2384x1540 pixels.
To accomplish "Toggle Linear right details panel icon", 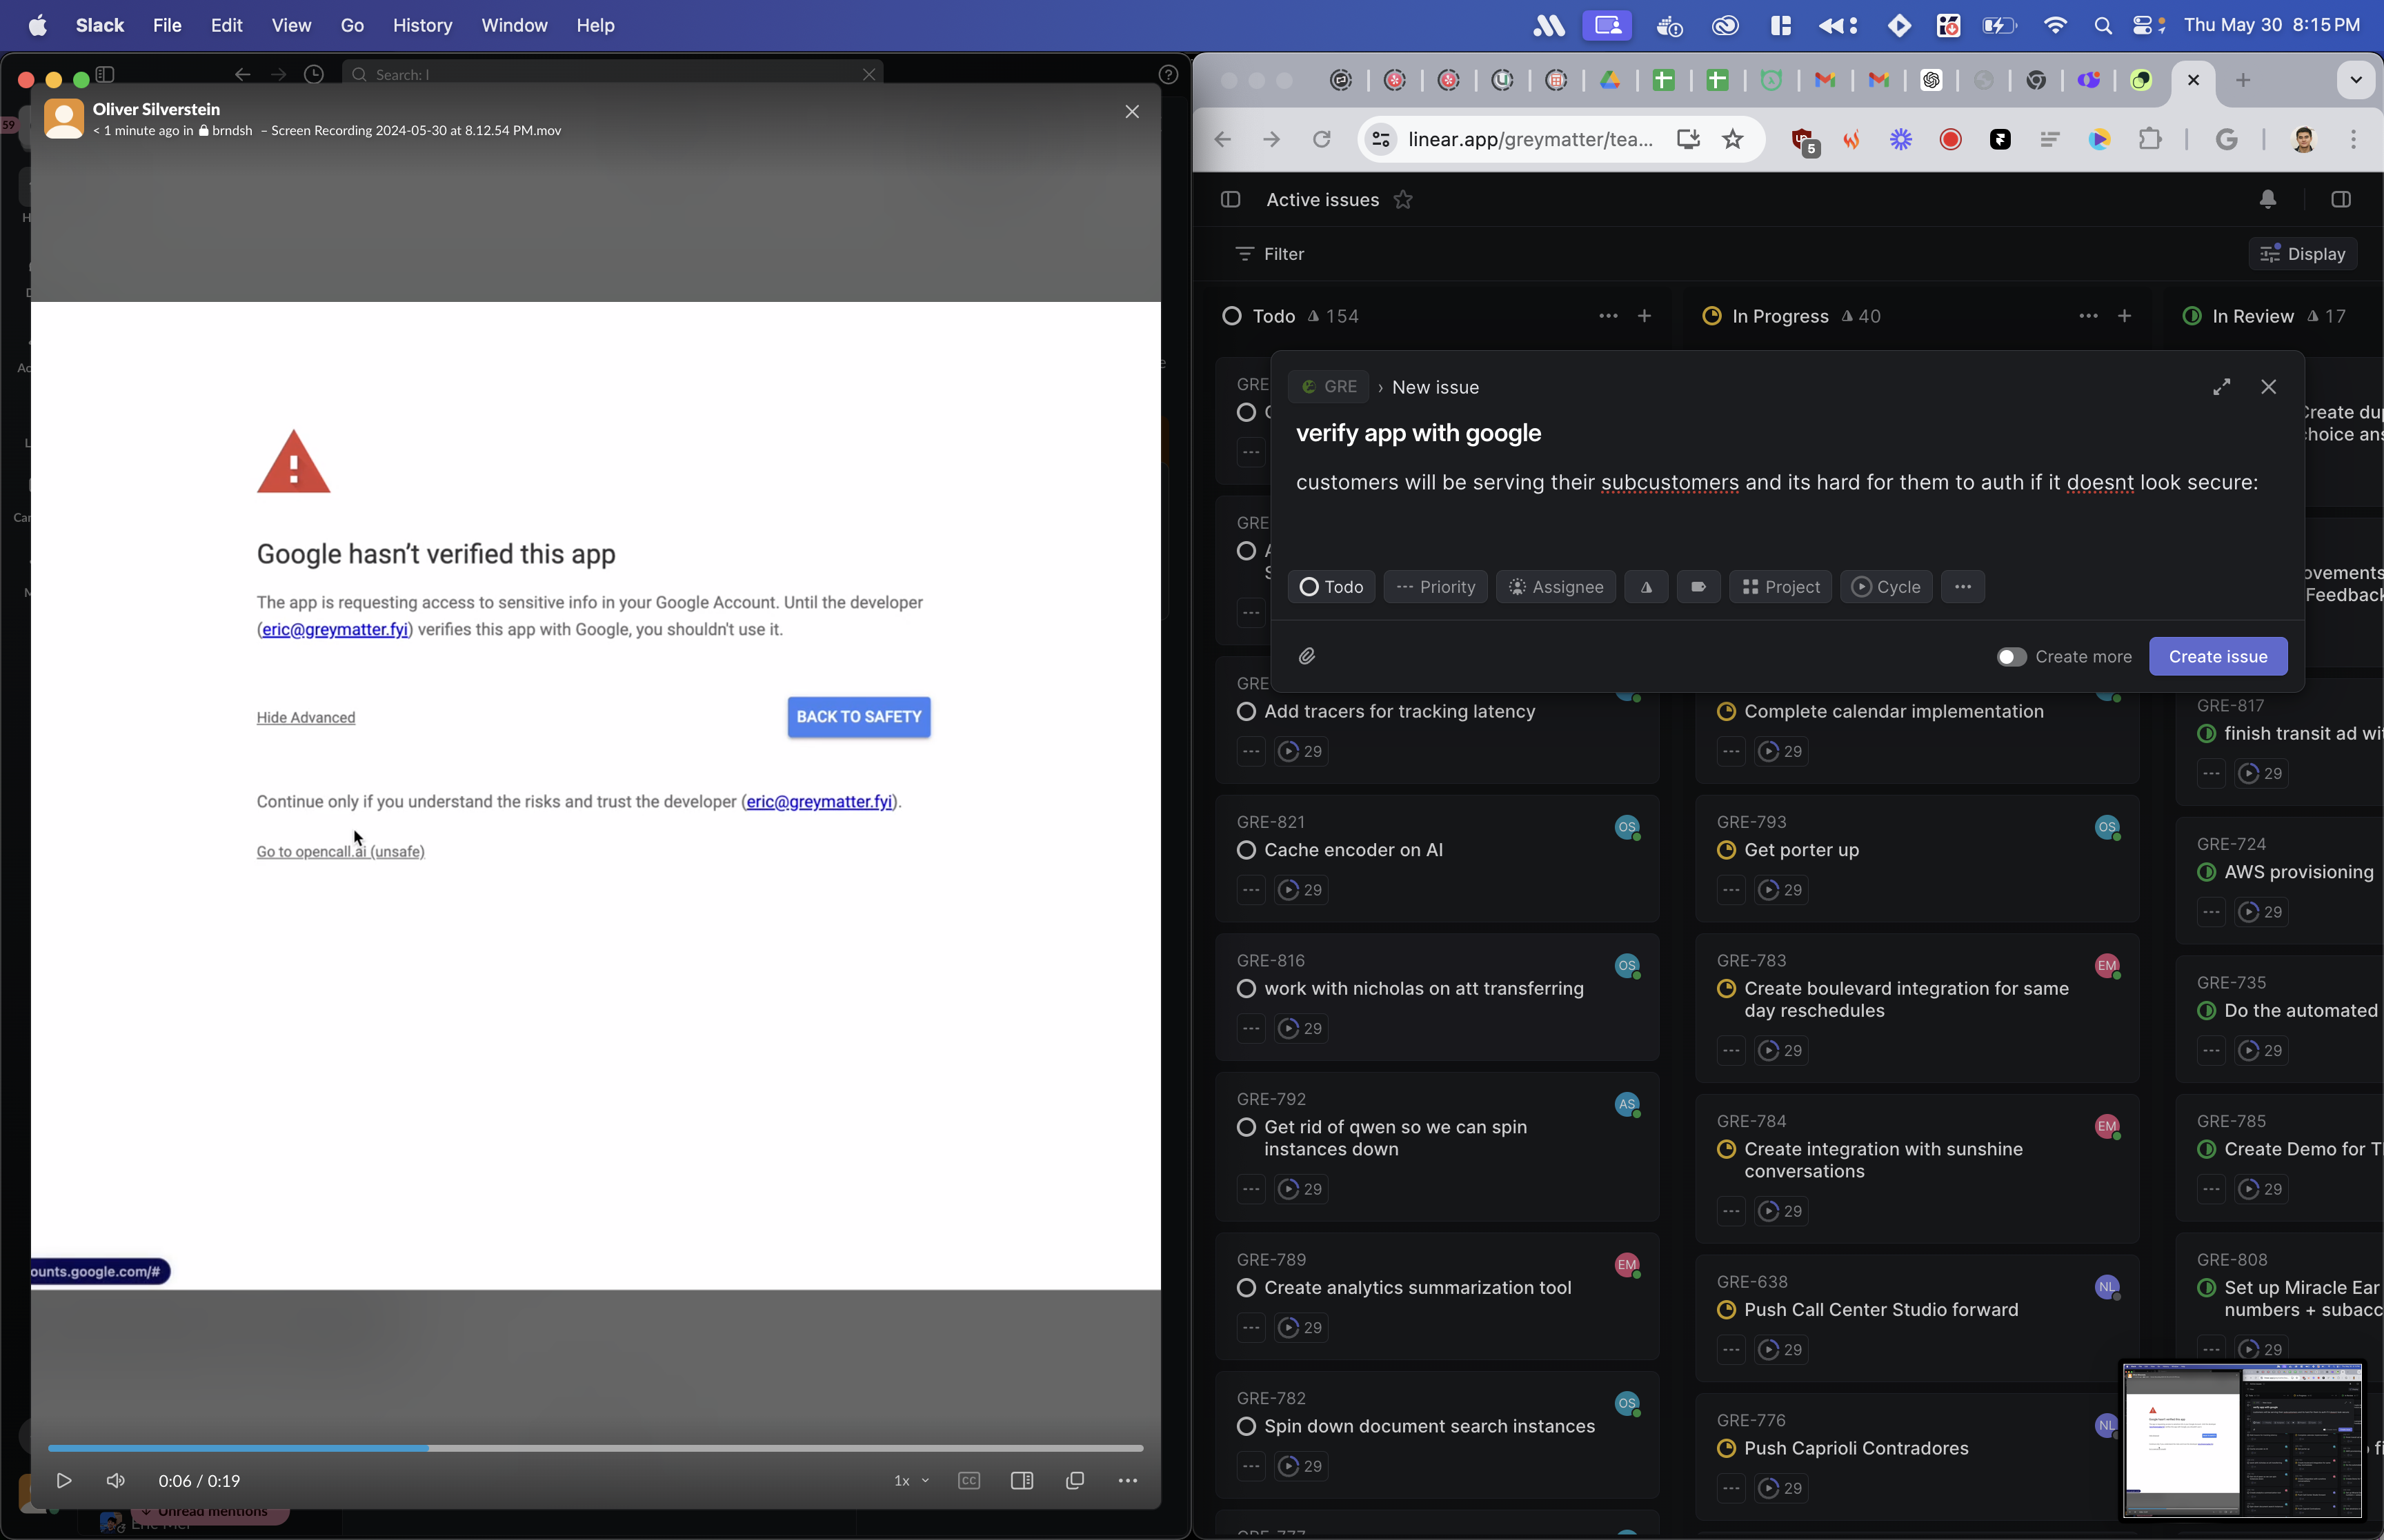I will coord(2340,200).
